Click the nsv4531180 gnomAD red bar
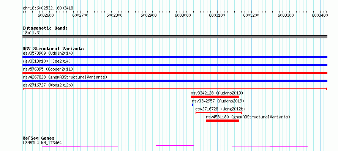The width and height of the screenshot is (338, 151). pos(223,121)
